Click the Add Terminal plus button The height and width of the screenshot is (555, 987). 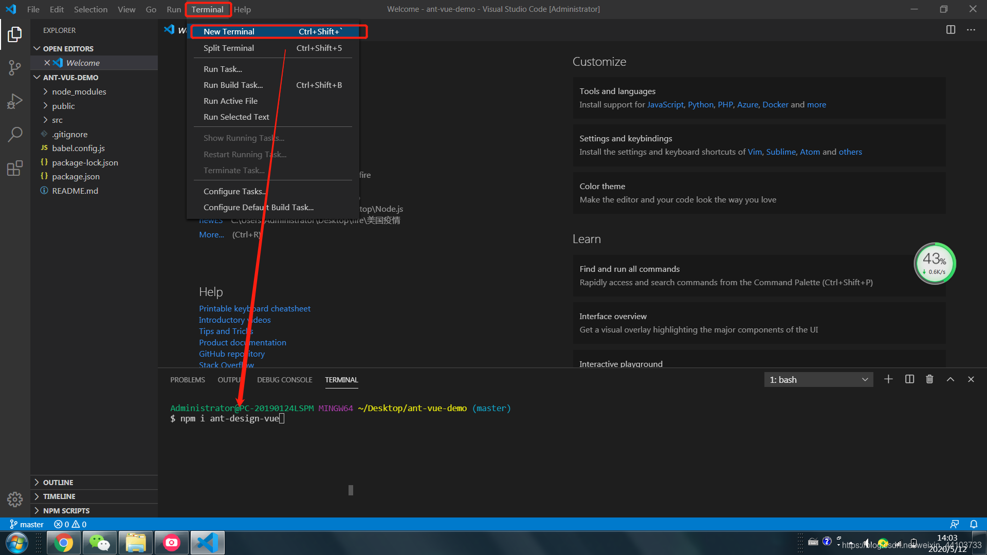click(888, 379)
